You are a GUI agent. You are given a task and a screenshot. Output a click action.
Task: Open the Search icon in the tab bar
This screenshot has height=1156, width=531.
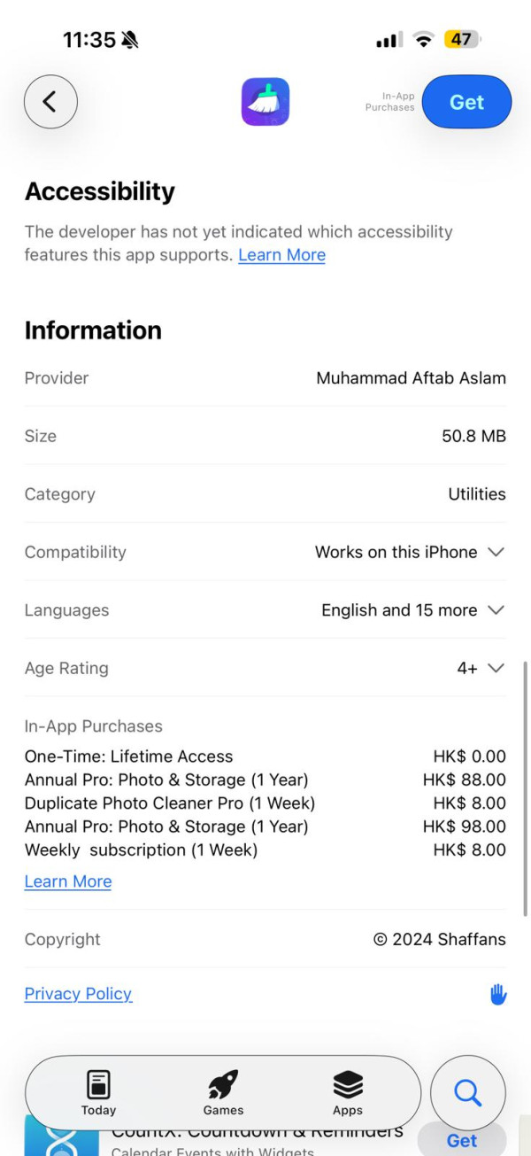466,1093
